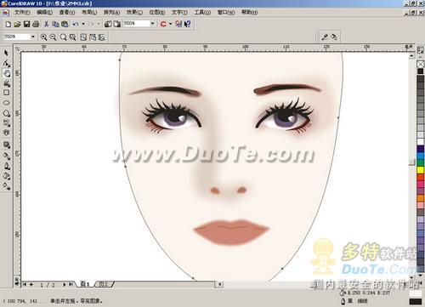Click the Print icon
425x307 pixels.
coord(36,24)
